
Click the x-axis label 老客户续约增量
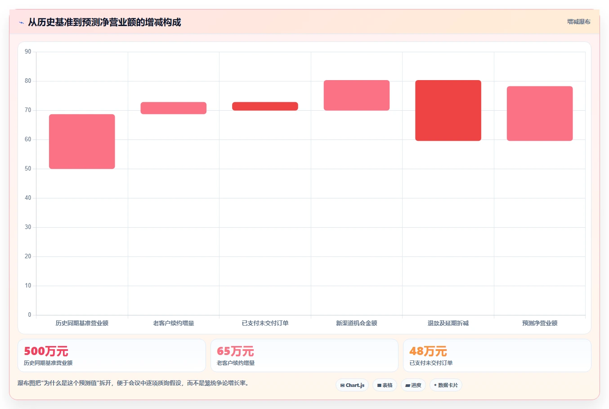[174, 323]
